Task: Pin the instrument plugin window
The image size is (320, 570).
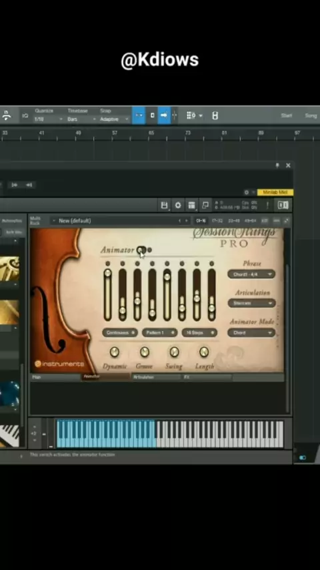Action: pos(277,166)
